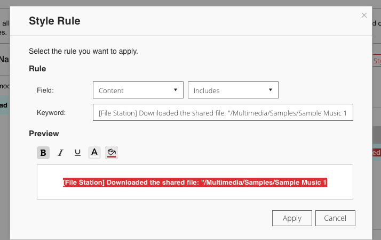Click the Preview section heading
The image size is (381, 240).
pyautogui.click(x=44, y=134)
